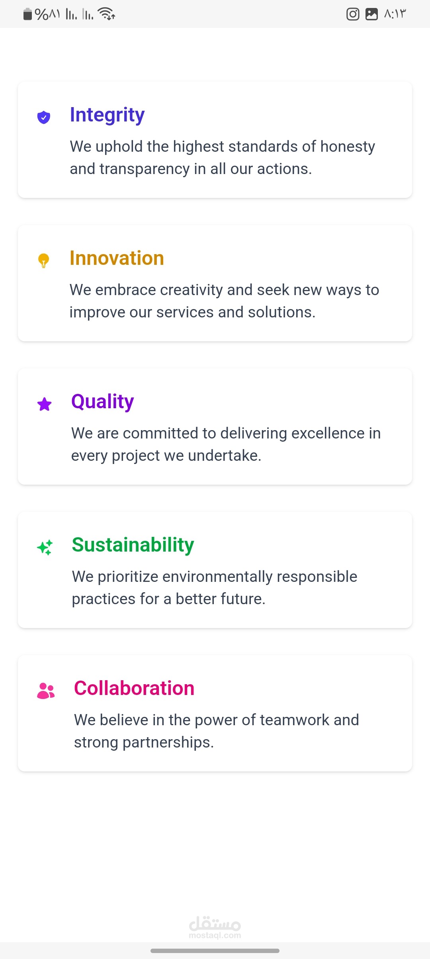Select the Sustainability heading
430x959 pixels.
pos(133,545)
